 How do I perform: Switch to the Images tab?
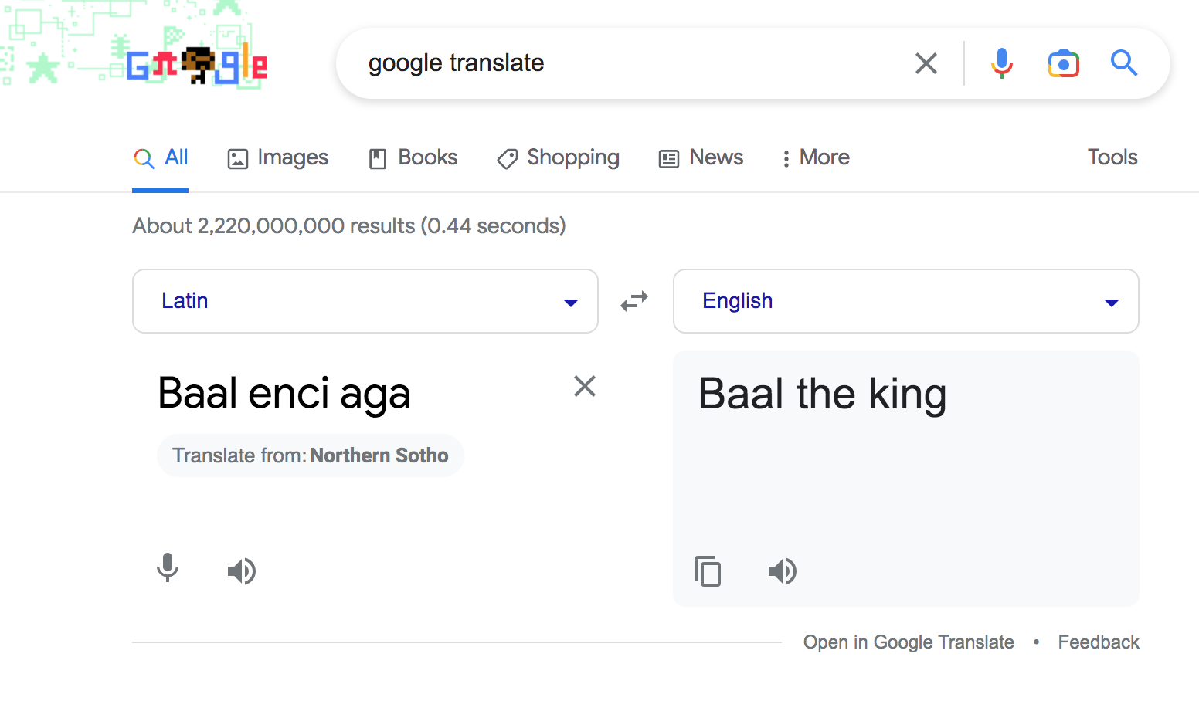click(x=277, y=157)
